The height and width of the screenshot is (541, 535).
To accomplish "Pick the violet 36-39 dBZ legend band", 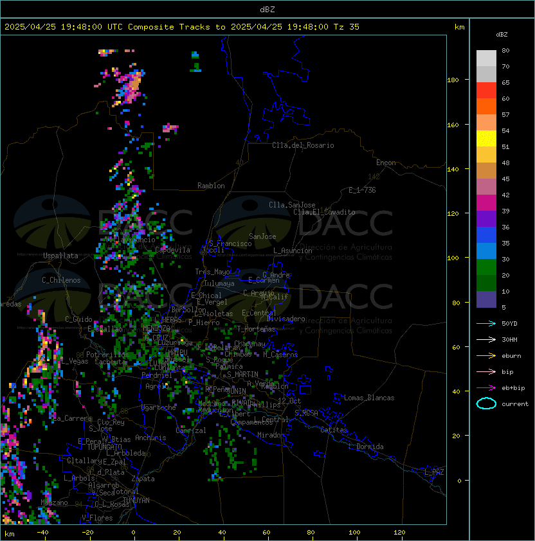I will [x=486, y=219].
